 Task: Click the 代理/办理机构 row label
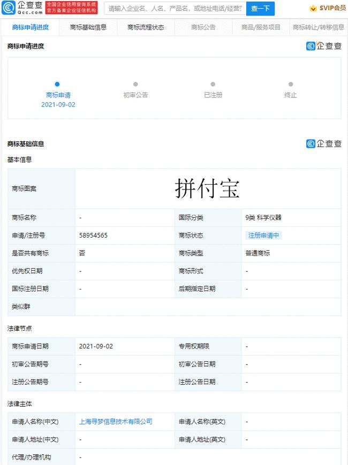[x=32, y=458]
